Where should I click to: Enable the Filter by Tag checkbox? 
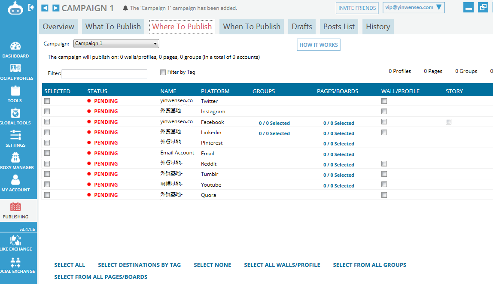163,72
